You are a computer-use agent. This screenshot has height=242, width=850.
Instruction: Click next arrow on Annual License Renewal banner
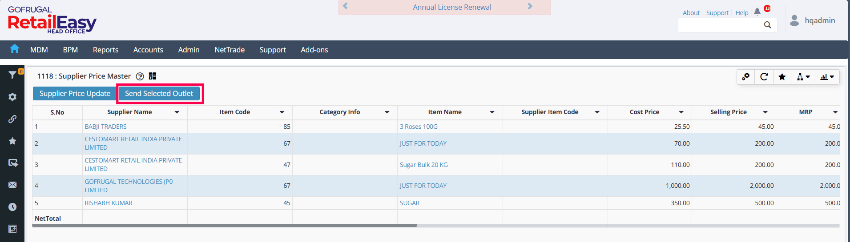[530, 6]
